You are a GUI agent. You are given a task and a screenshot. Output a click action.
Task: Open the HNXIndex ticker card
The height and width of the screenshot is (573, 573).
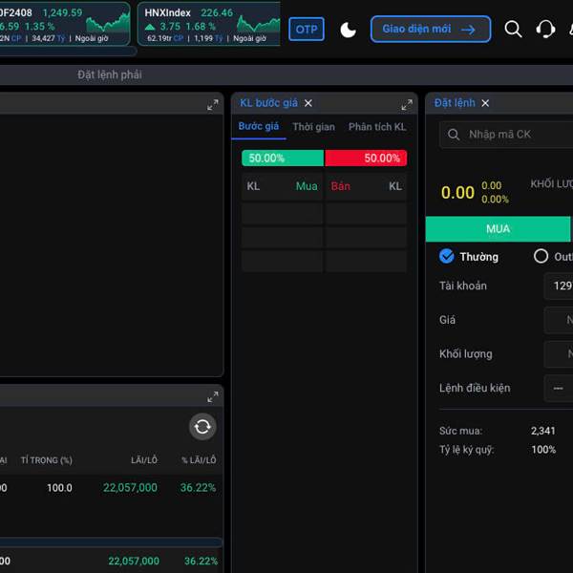(209, 24)
